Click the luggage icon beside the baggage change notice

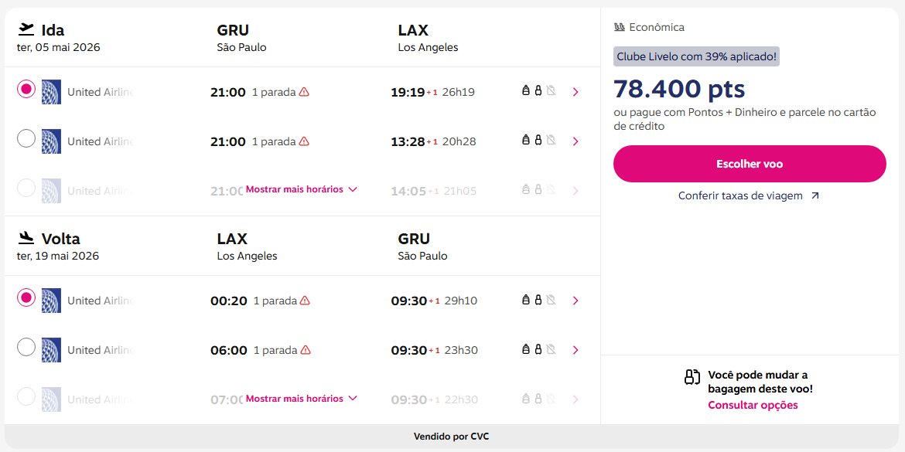[692, 377]
